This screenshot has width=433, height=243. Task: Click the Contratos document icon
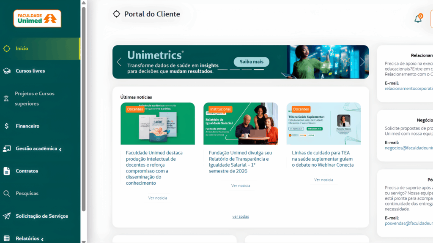[7, 171]
